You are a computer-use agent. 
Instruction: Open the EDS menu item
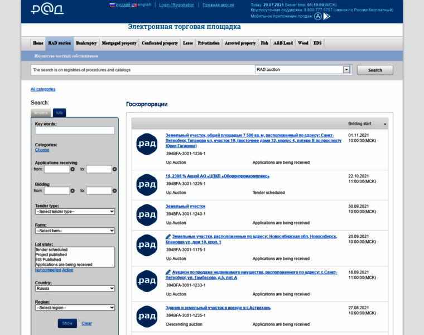[x=317, y=43]
